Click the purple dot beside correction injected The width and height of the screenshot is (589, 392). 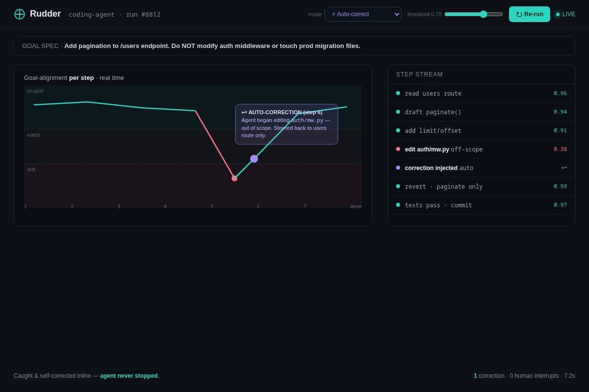pos(398,168)
